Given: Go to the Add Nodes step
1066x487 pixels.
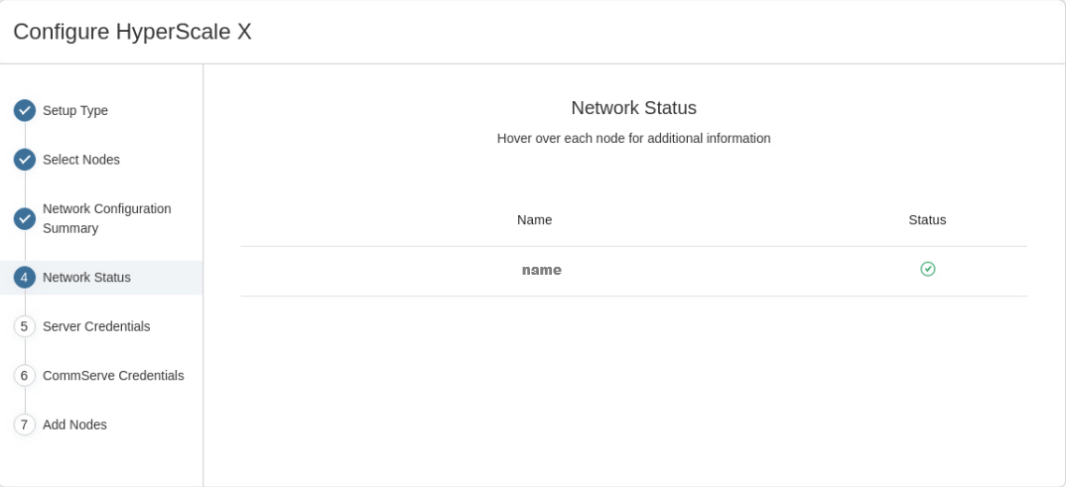Looking at the screenshot, I should 74,425.
